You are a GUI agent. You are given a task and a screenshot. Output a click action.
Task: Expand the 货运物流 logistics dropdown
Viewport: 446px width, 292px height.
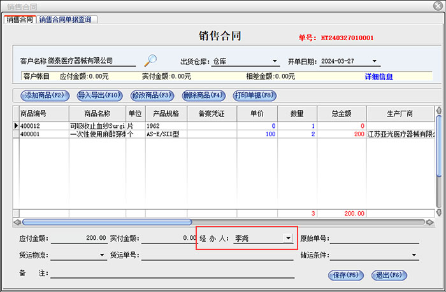(102, 256)
